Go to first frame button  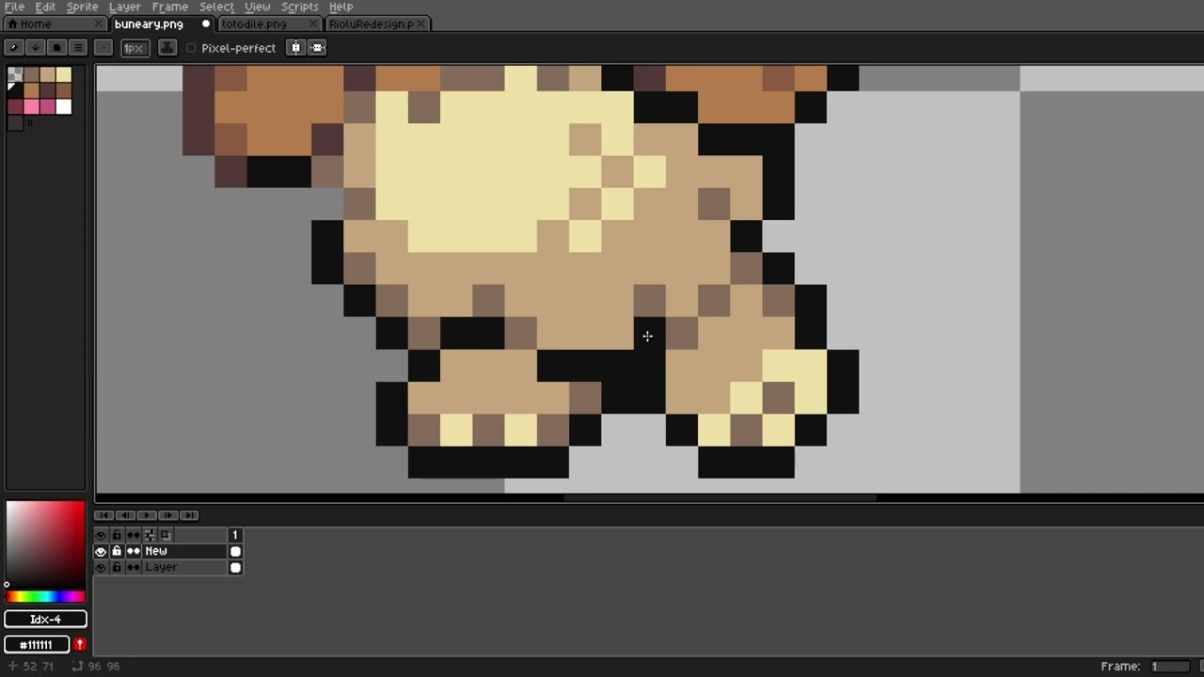click(x=103, y=515)
